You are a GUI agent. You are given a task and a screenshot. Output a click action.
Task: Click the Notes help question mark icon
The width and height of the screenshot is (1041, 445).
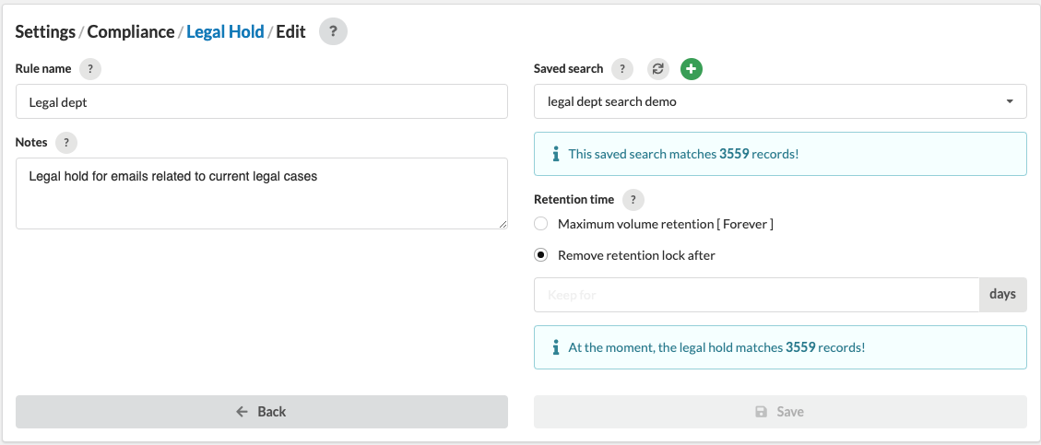click(66, 143)
